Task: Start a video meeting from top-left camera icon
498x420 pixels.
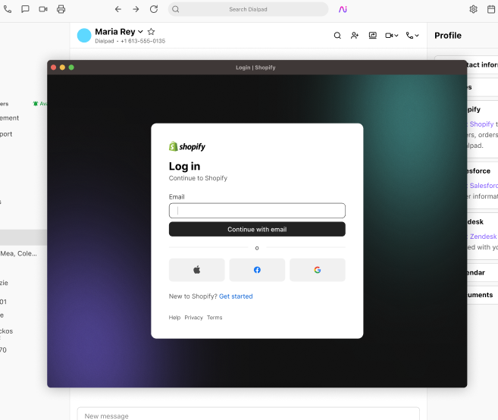Action: tap(43, 9)
